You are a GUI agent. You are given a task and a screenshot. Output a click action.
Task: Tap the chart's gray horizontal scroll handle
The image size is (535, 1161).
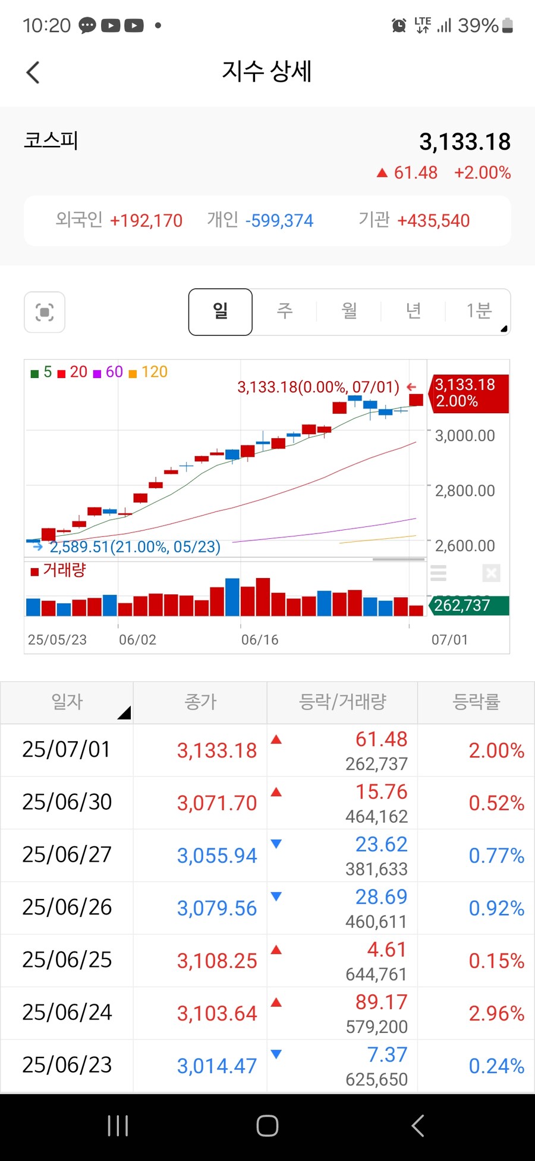click(x=399, y=560)
